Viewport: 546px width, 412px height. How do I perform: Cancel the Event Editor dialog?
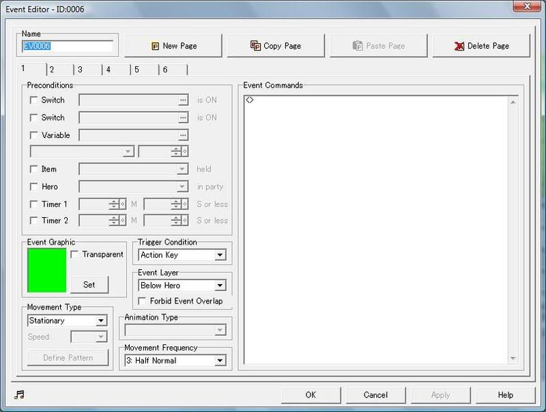pyautogui.click(x=376, y=395)
